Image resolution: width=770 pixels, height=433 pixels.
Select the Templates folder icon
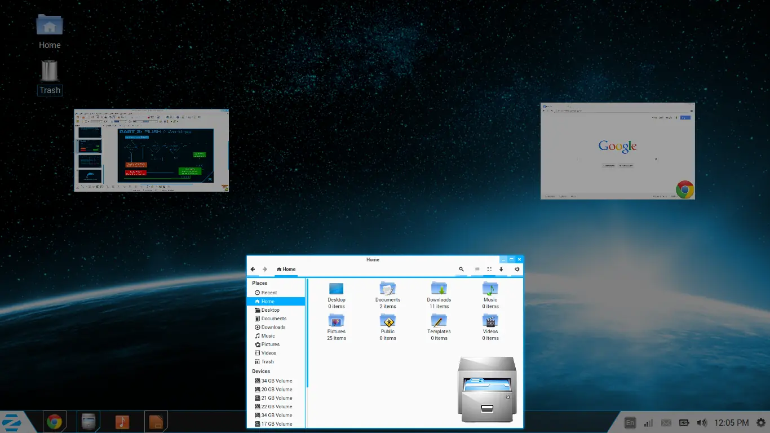tap(439, 327)
